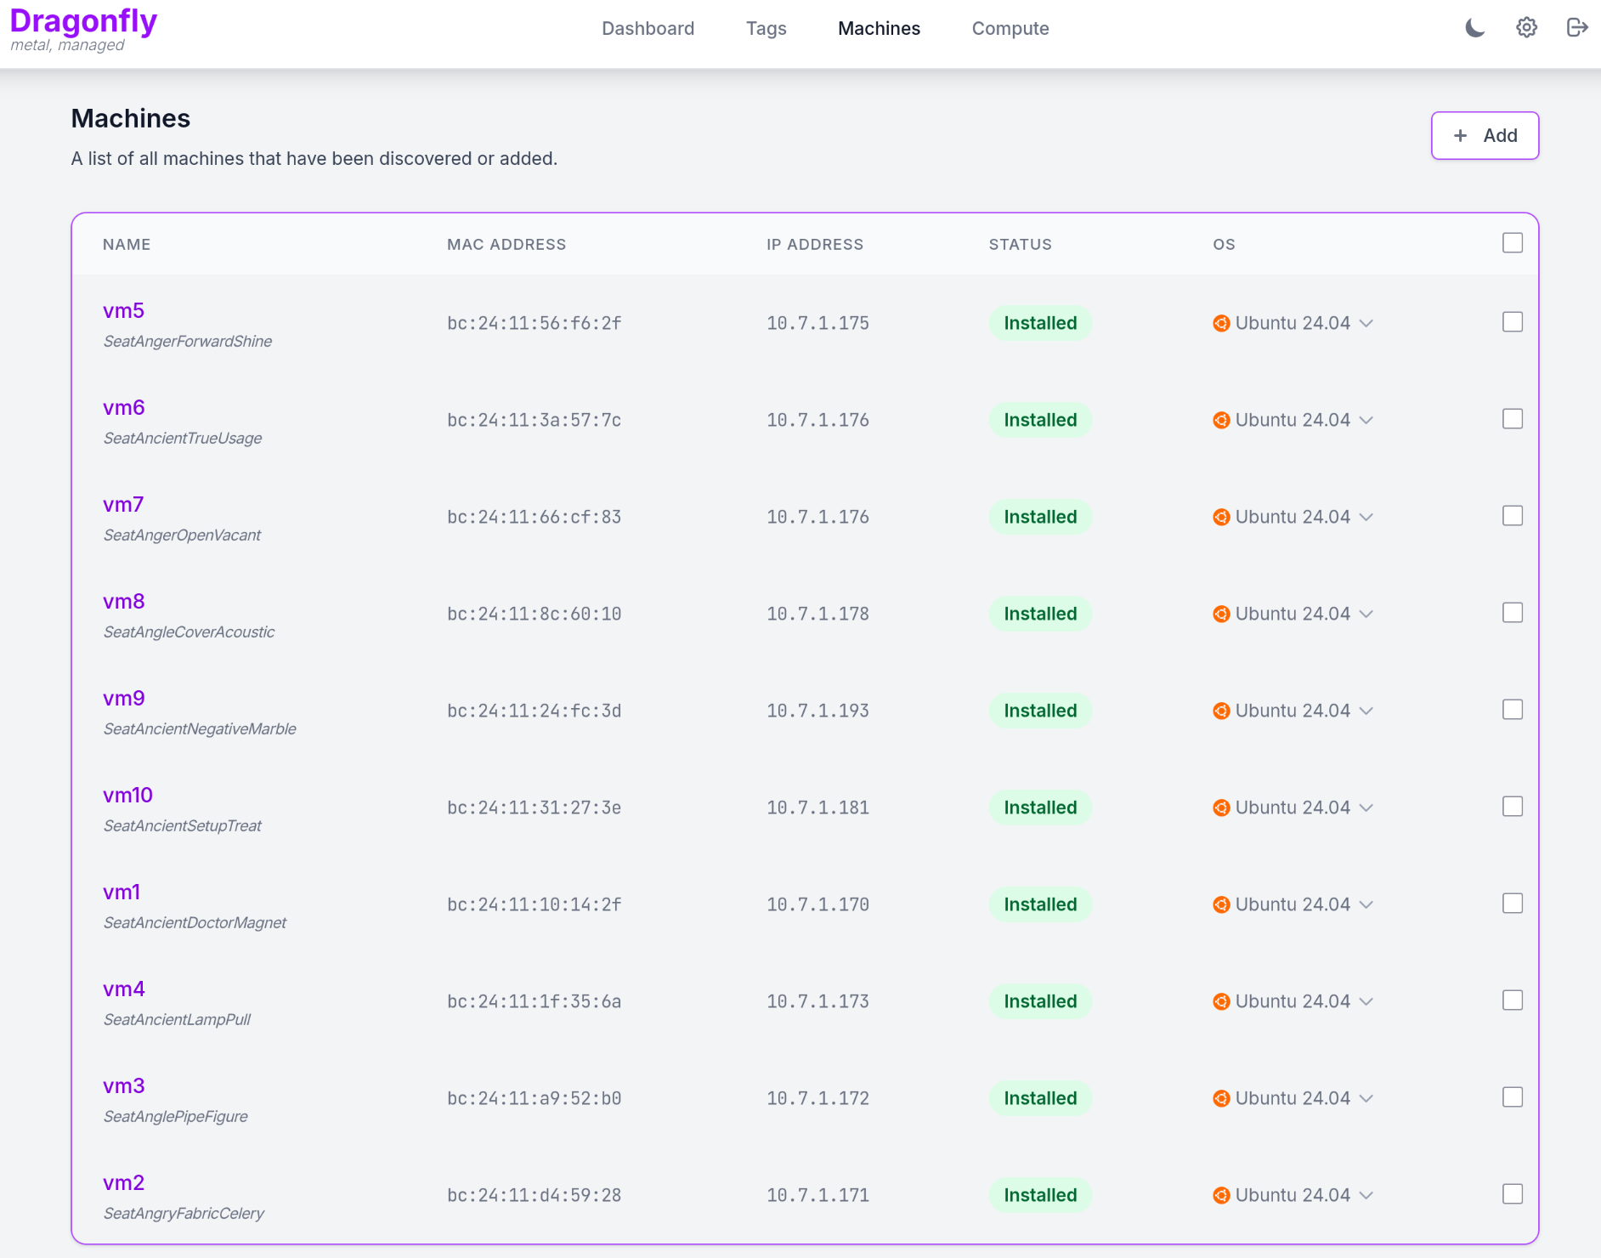Click the Installed status badge for vm4
Screen dimensions: 1601x1258
tap(1040, 1000)
